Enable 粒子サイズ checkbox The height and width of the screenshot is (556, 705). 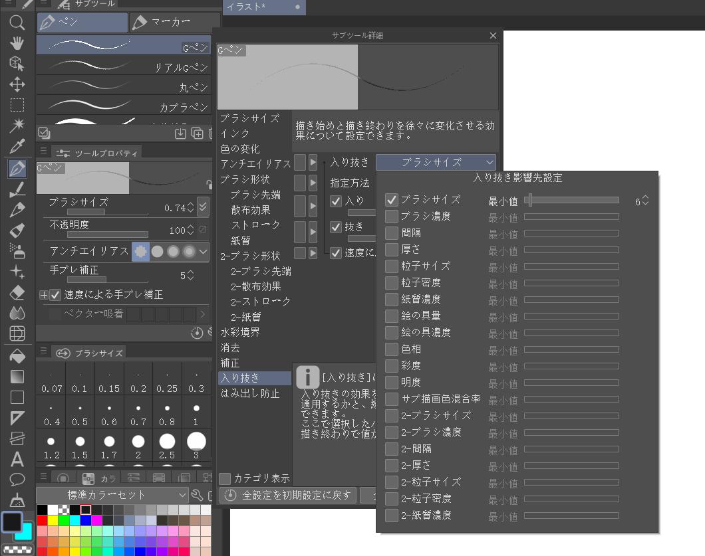(392, 266)
